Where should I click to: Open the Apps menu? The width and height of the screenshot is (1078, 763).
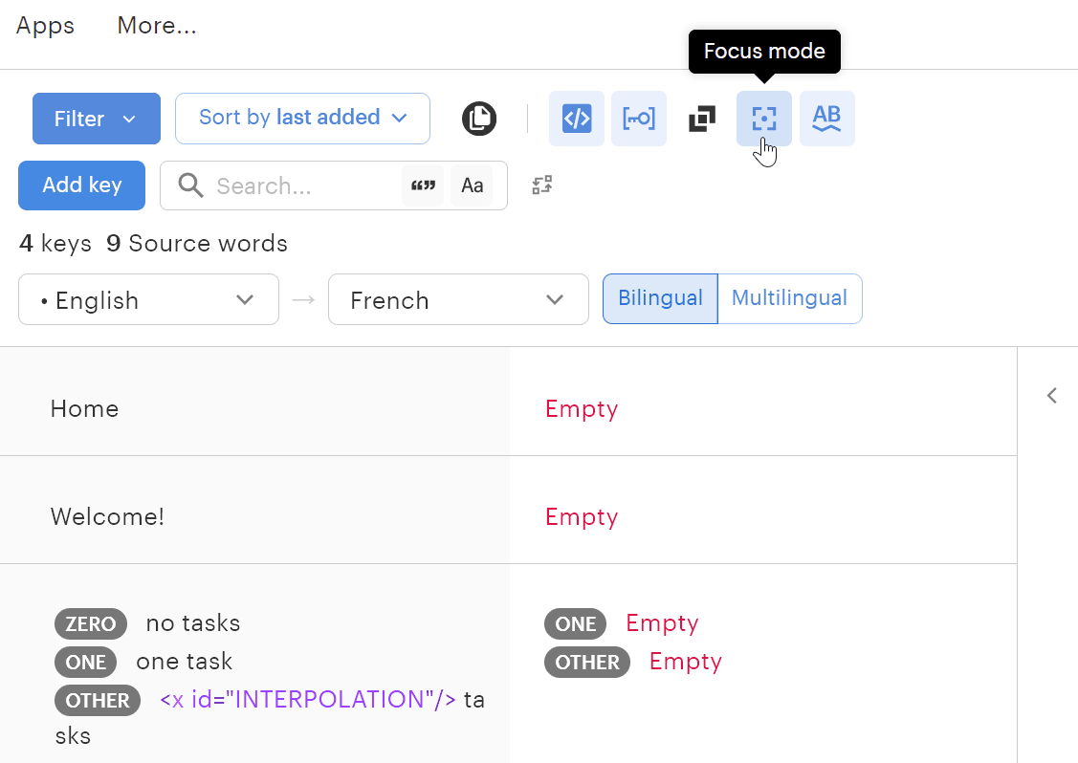(x=45, y=26)
